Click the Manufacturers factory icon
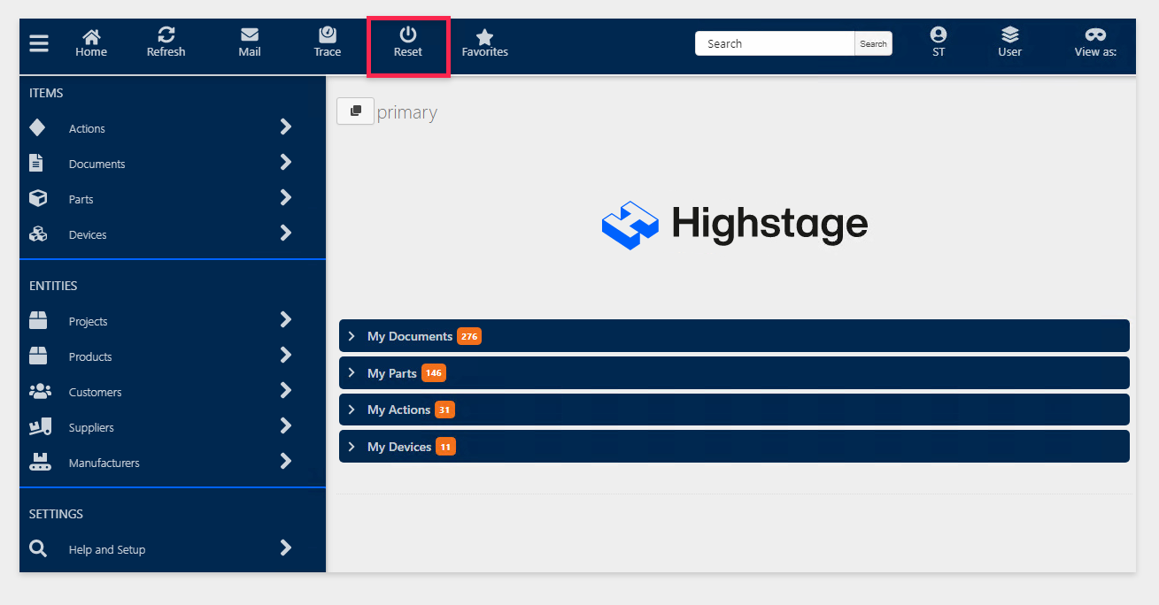The width and height of the screenshot is (1159, 605). click(39, 462)
